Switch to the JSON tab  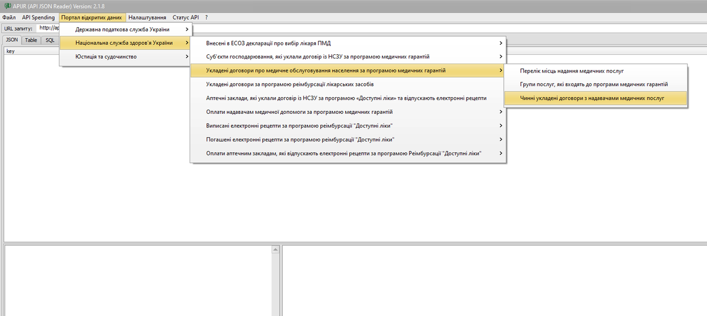(x=12, y=40)
